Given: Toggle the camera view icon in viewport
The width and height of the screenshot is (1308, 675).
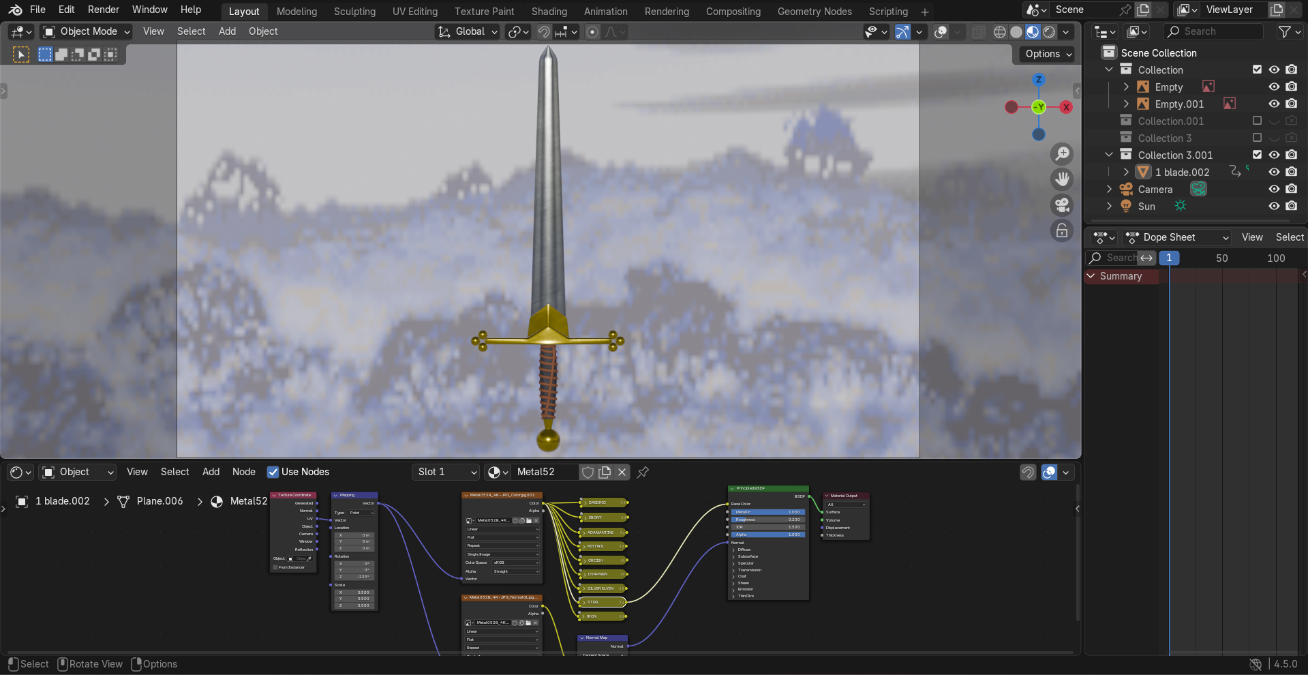Looking at the screenshot, I should [1062, 205].
